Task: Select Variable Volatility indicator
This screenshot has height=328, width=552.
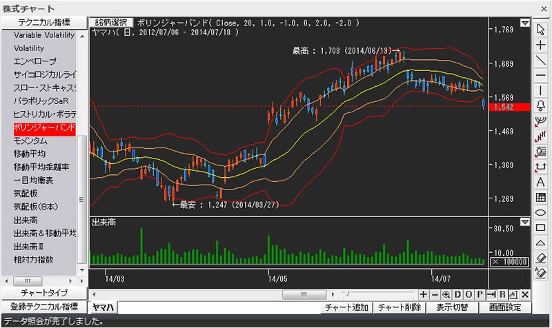Action: click(x=44, y=35)
